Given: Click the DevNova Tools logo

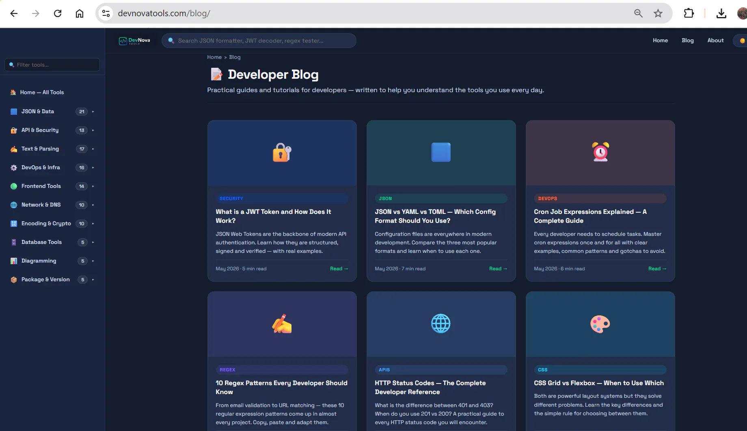Looking at the screenshot, I should (x=134, y=41).
